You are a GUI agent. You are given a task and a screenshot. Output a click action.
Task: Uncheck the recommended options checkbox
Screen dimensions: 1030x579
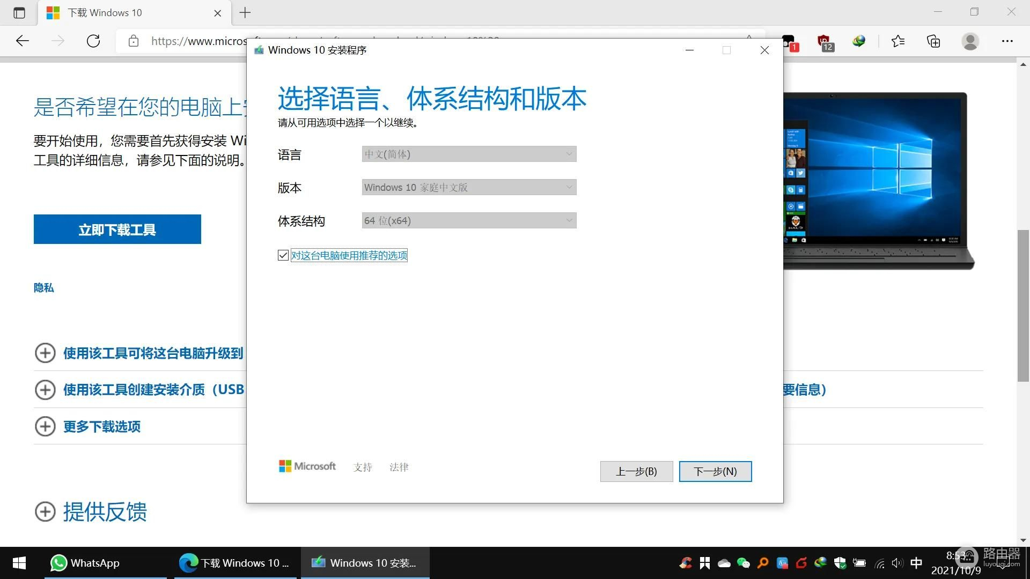tap(283, 256)
